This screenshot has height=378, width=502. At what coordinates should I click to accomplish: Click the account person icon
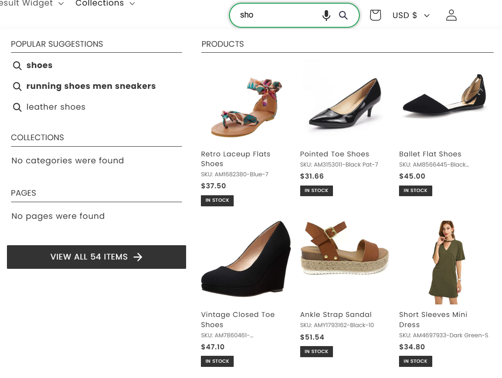[451, 15]
